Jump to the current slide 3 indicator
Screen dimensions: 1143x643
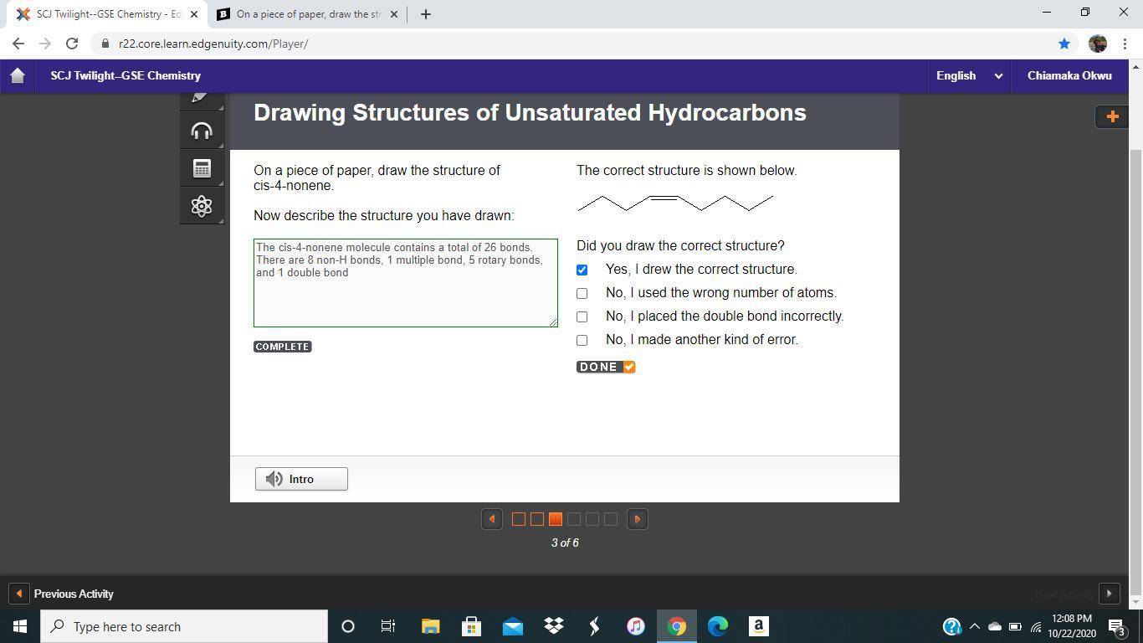coord(556,519)
